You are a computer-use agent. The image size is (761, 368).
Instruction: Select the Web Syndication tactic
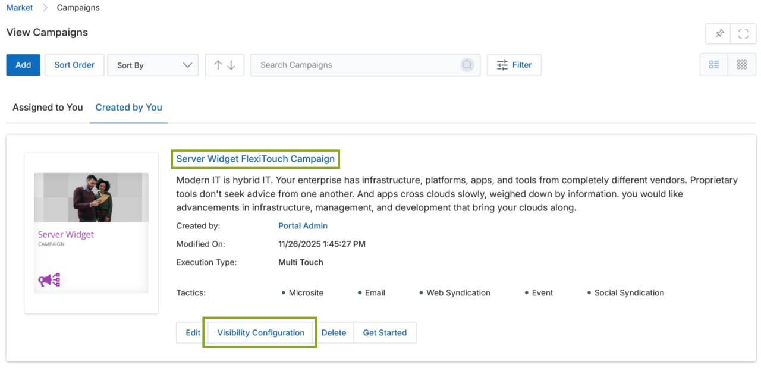tap(458, 293)
